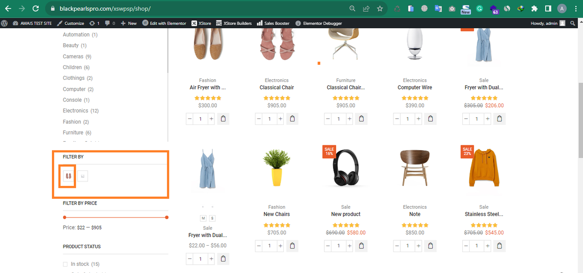583x273 pixels.
Task: Go back to the previous page in browser
Action: click(x=8, y=9)
